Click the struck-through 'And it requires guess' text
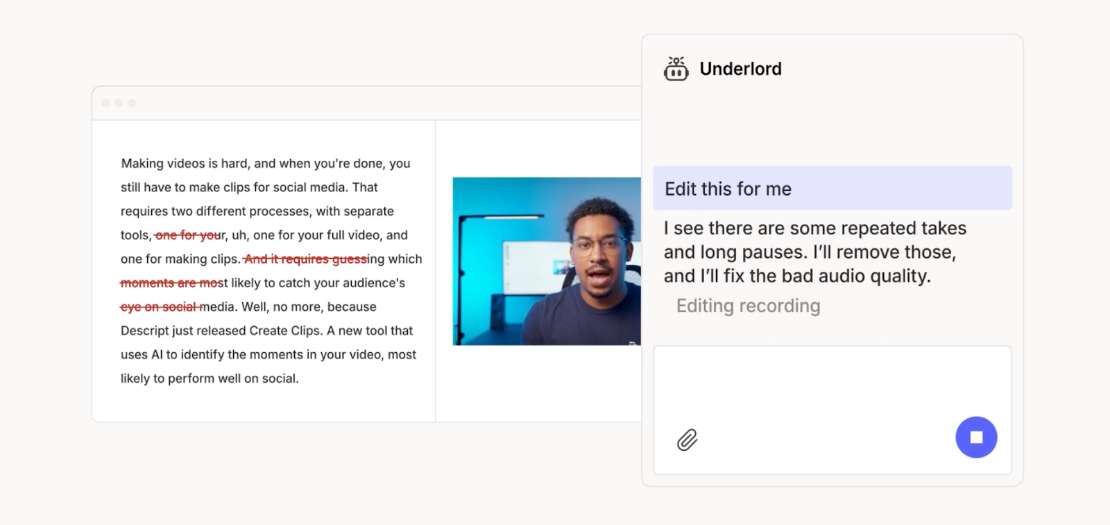Screen dimensions: 1110x525 tap(306, 259)
